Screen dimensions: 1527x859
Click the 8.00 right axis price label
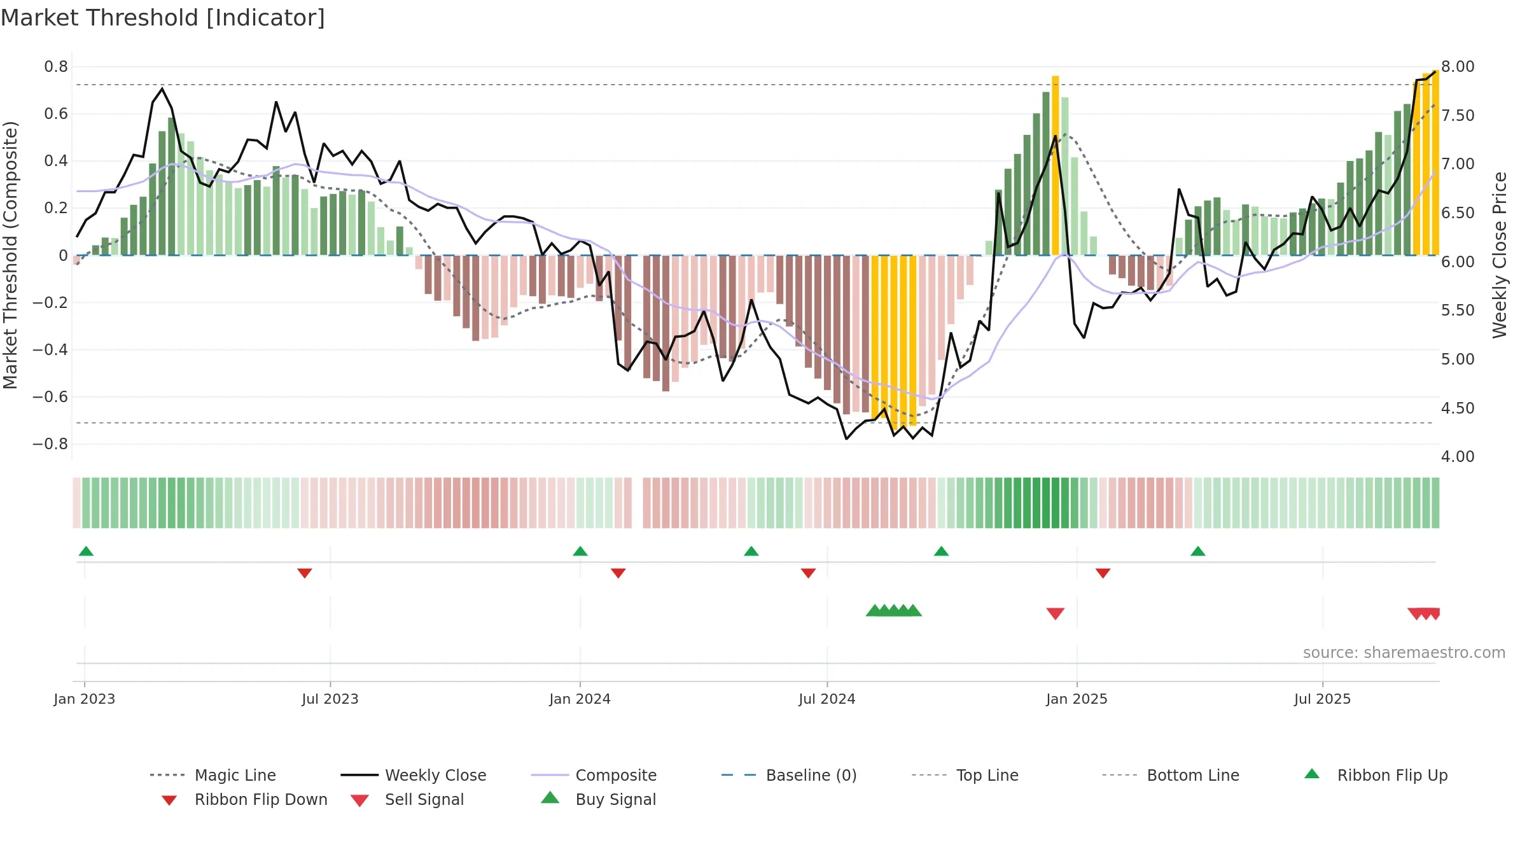1458,67
